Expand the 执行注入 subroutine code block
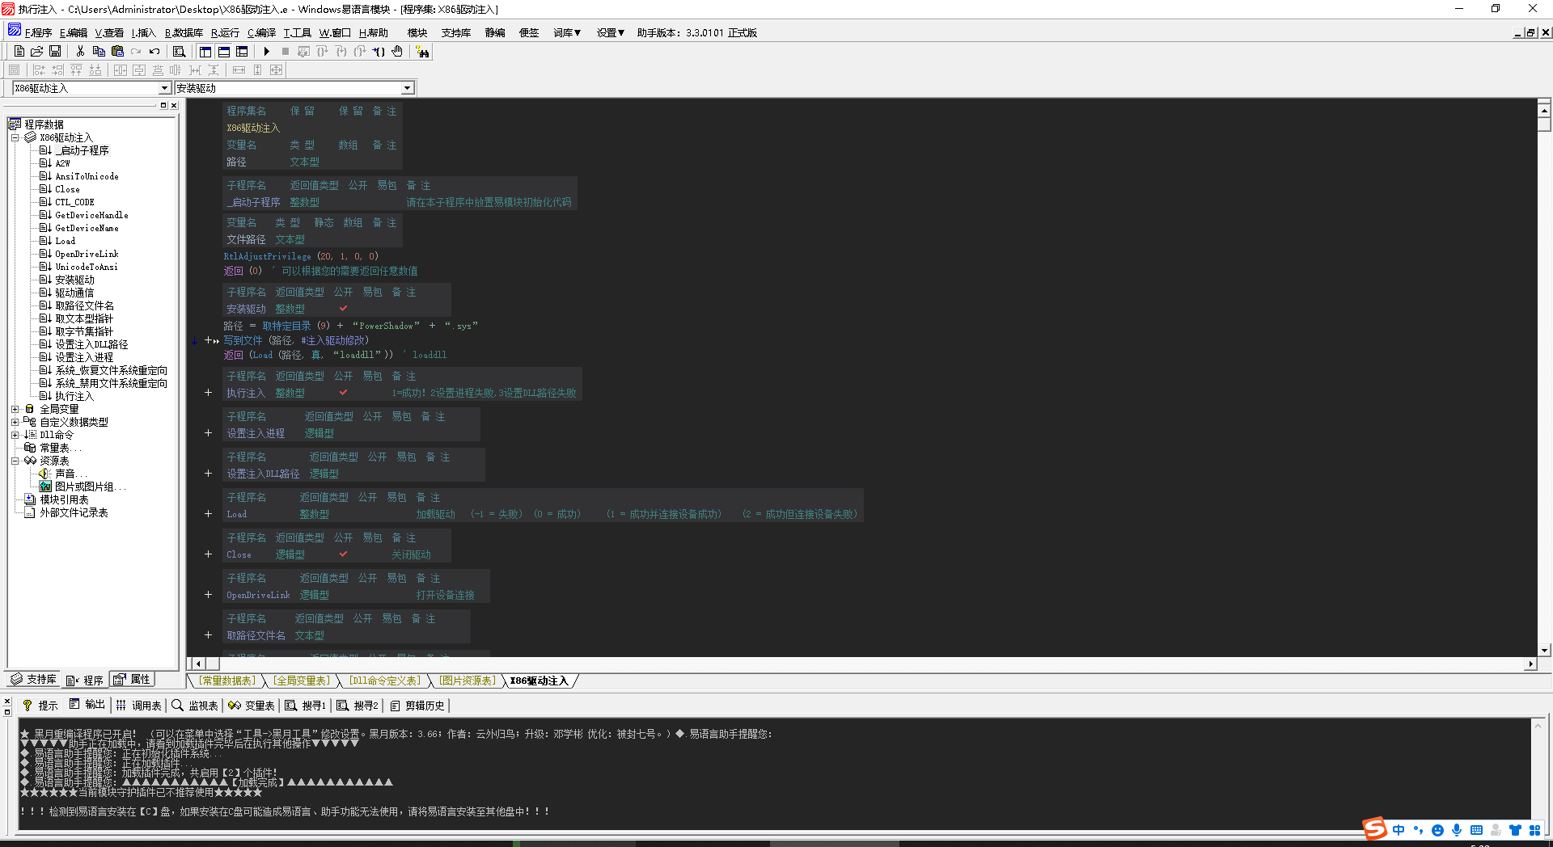The width and height of the screenshot is (1553, 847). click(x=208, y=393)
